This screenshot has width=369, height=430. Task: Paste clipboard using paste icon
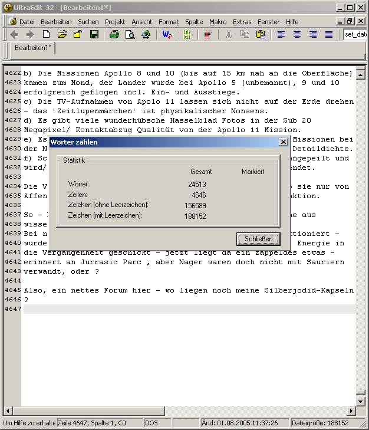tap(261, 35)
